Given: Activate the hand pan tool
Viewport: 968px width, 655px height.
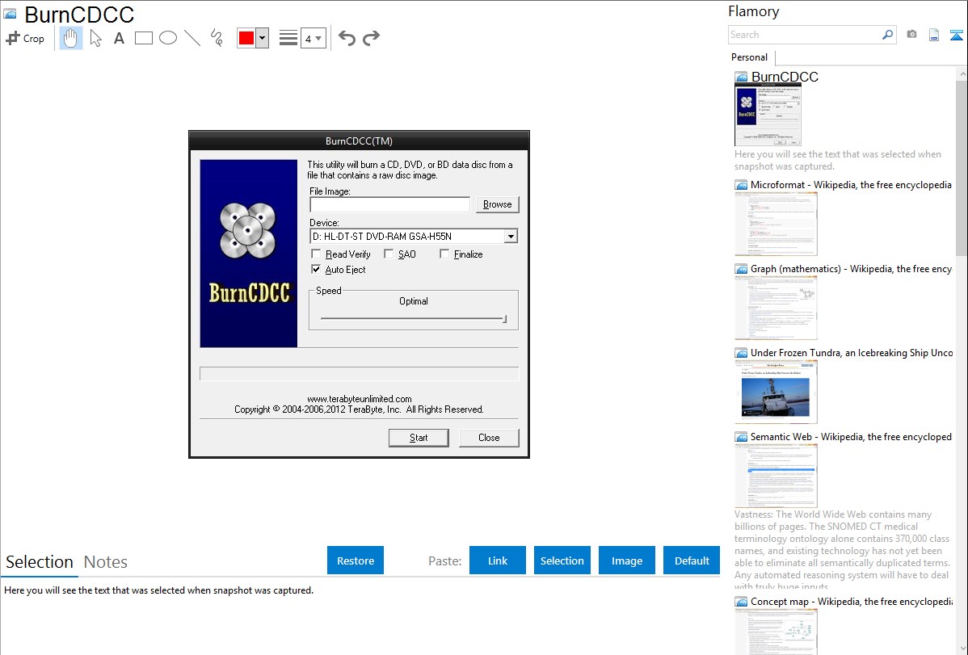Looking at the screenshot, I should (71, 38).
